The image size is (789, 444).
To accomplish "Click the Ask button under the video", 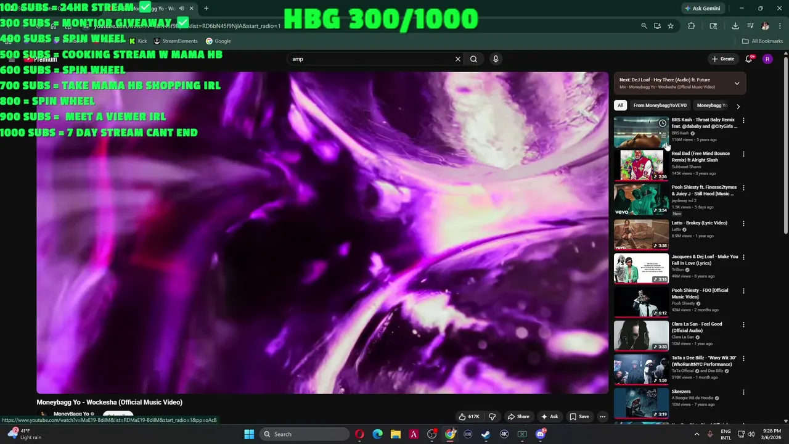I will [549, 416].
